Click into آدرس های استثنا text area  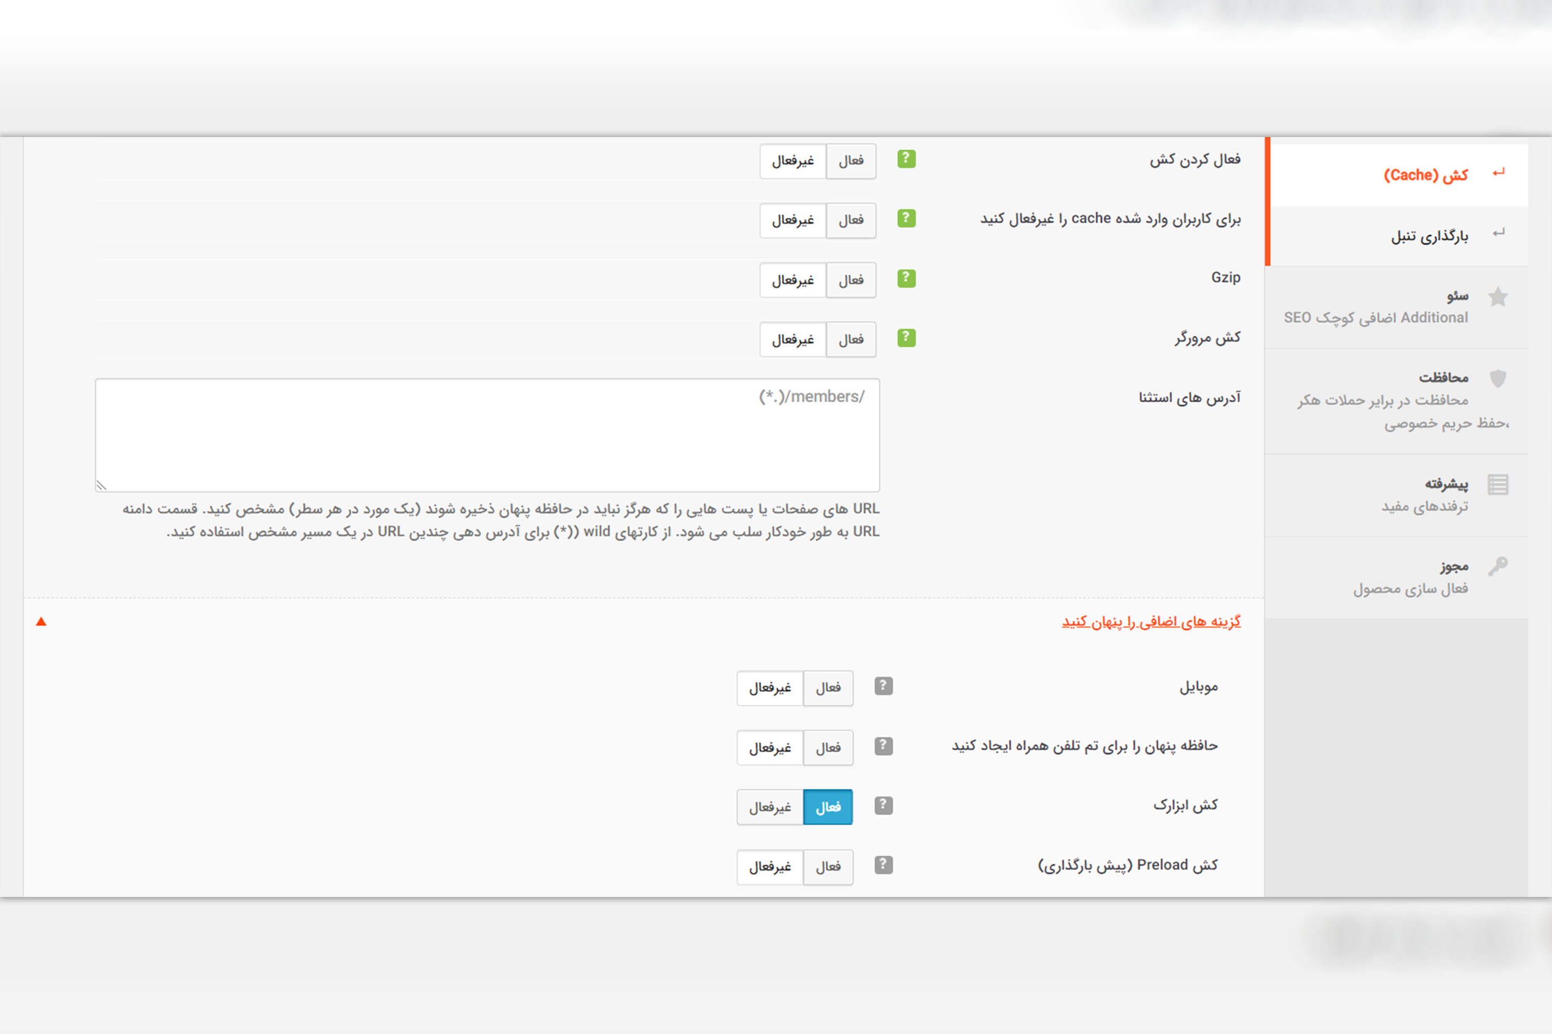487,435
